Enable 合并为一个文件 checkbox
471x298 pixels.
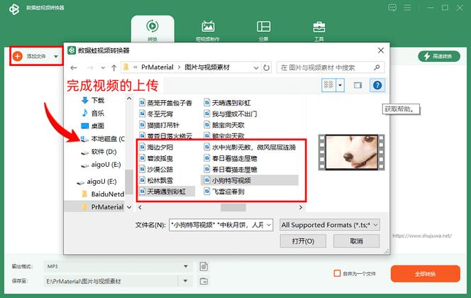coord(337,273)
